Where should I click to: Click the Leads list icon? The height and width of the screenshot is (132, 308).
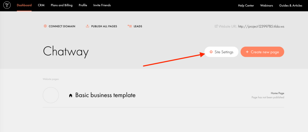click(x=129, y=26)
